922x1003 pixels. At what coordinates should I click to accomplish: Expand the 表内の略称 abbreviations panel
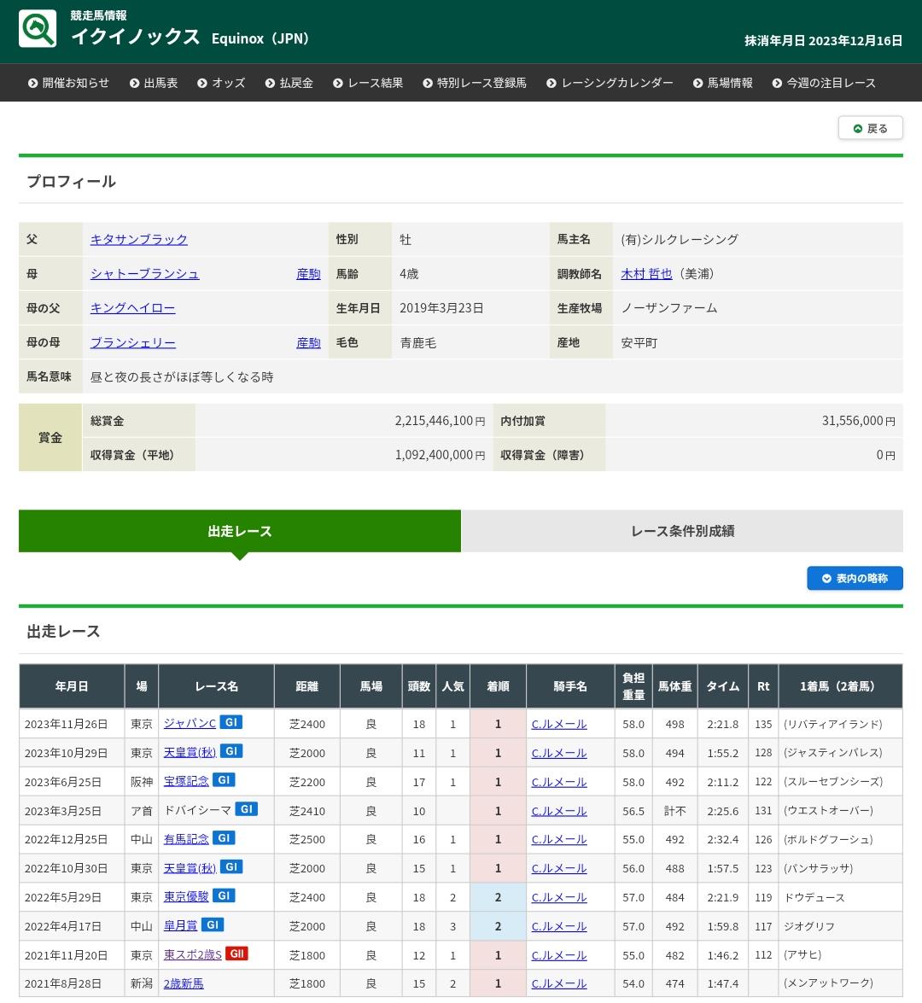(855, 579)
